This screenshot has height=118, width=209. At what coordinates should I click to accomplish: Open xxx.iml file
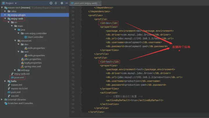[15, 96]
